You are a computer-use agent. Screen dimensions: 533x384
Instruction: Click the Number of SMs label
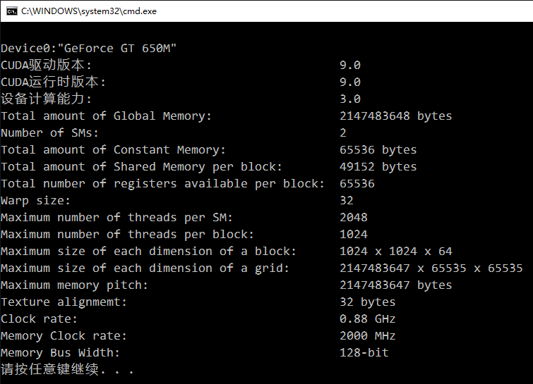(49, 132)
